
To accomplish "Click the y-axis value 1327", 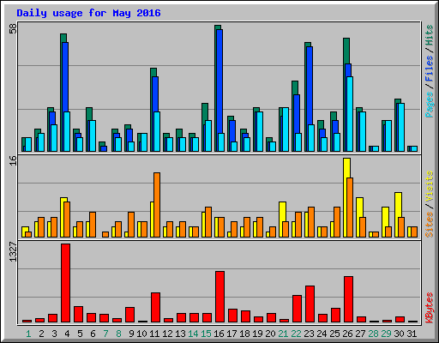I will [x=13, y=252].
